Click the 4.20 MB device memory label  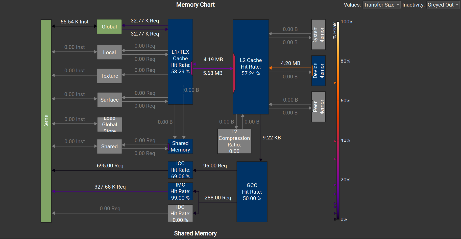coord(290,63)
